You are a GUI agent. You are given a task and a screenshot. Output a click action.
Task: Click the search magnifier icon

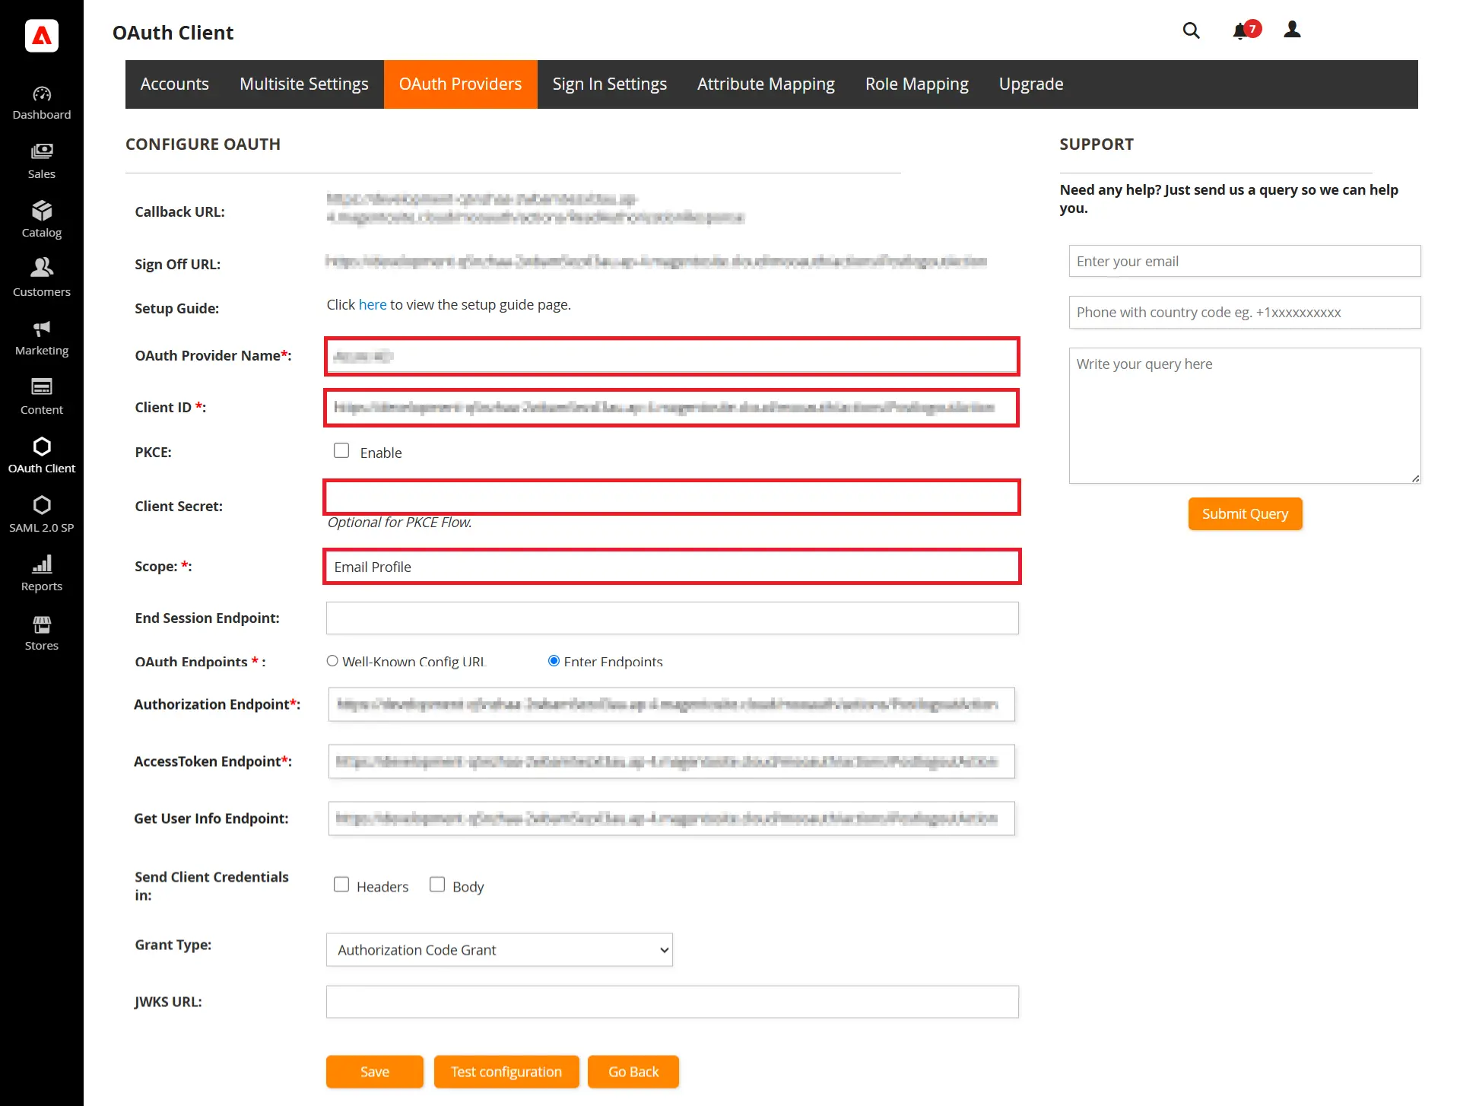click(x=1192, y=30)
